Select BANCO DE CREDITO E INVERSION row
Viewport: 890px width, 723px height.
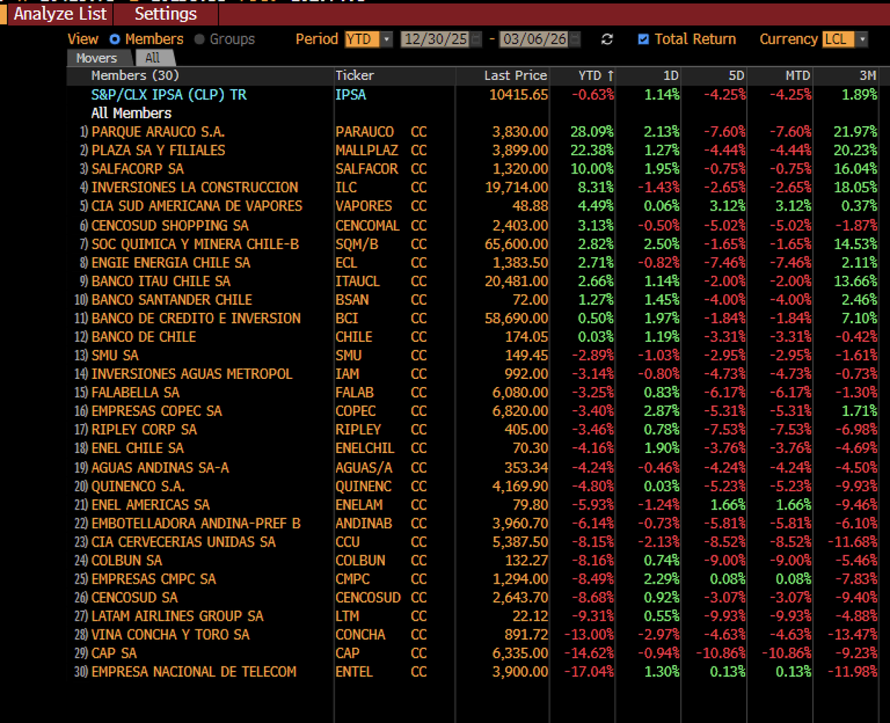pyautogui.click(x=473, y=318)
